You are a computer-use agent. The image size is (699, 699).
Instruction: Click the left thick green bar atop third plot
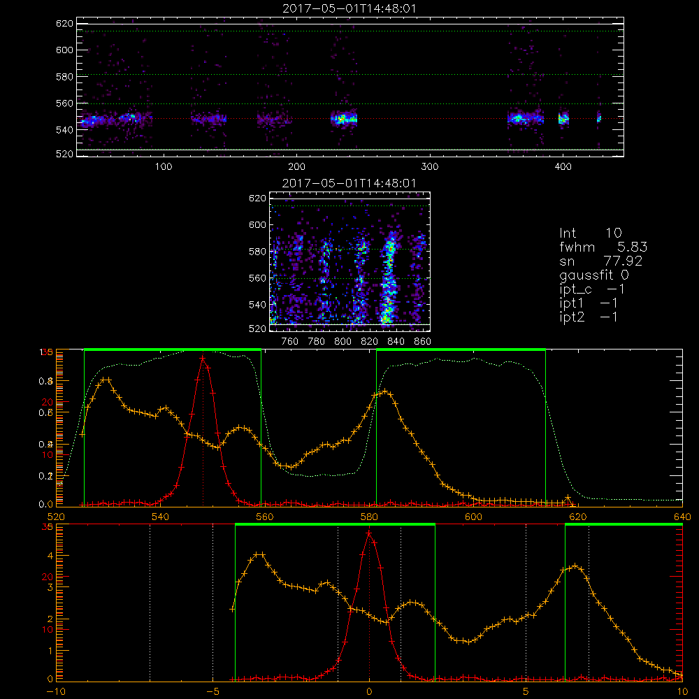tap(173, 349)
